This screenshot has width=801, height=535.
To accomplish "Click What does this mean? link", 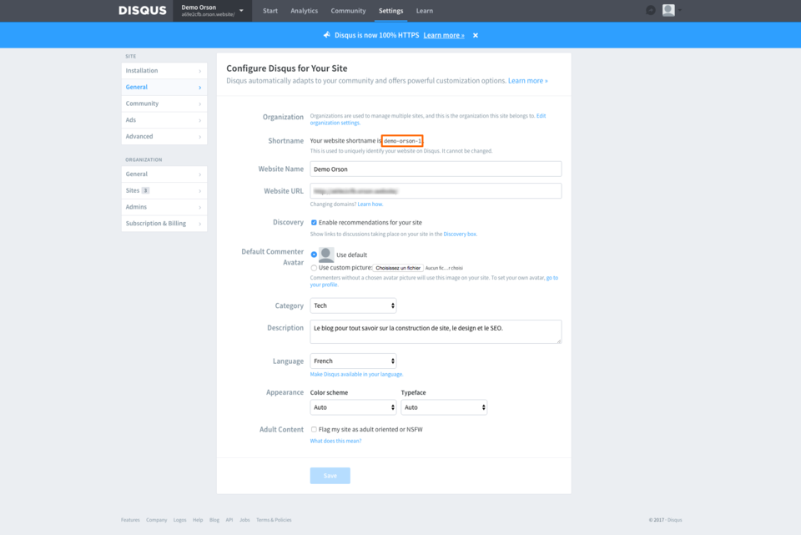I will click(335, 441).
